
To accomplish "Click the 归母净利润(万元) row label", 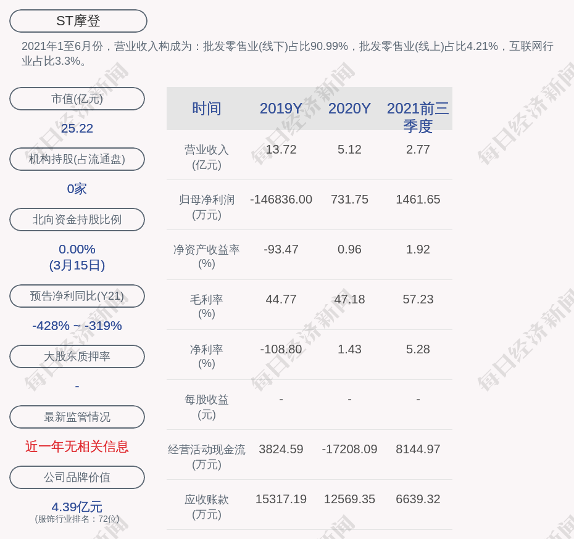I will tap(207, 207).
